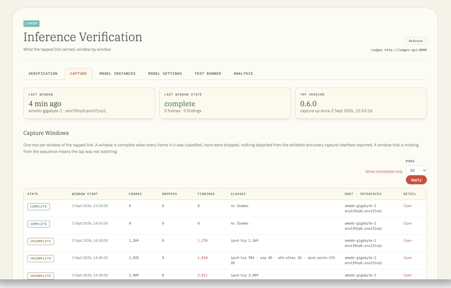Open the Model Instances tab
The image size is (451, 288).
point(117,74)
